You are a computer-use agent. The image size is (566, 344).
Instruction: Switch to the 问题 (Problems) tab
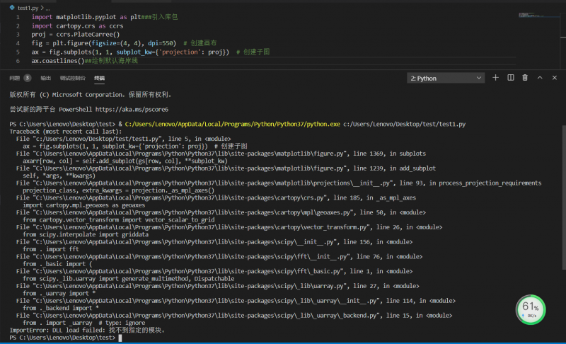[15, 78]
